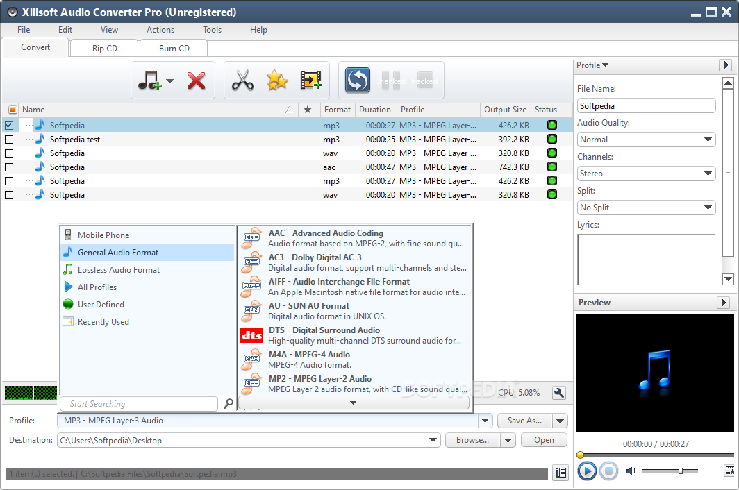This screenshot has width=739, height=490.
Task: Open the log list icon in status bar
Action: tap(561, 473)
